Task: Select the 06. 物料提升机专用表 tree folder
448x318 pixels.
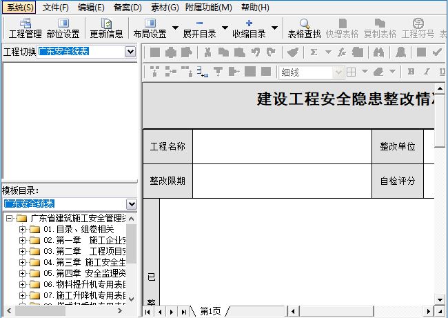Action: (x=81, y=284)
